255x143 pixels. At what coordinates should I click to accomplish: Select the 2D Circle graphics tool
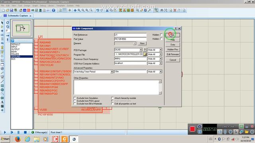pos(2,90)
